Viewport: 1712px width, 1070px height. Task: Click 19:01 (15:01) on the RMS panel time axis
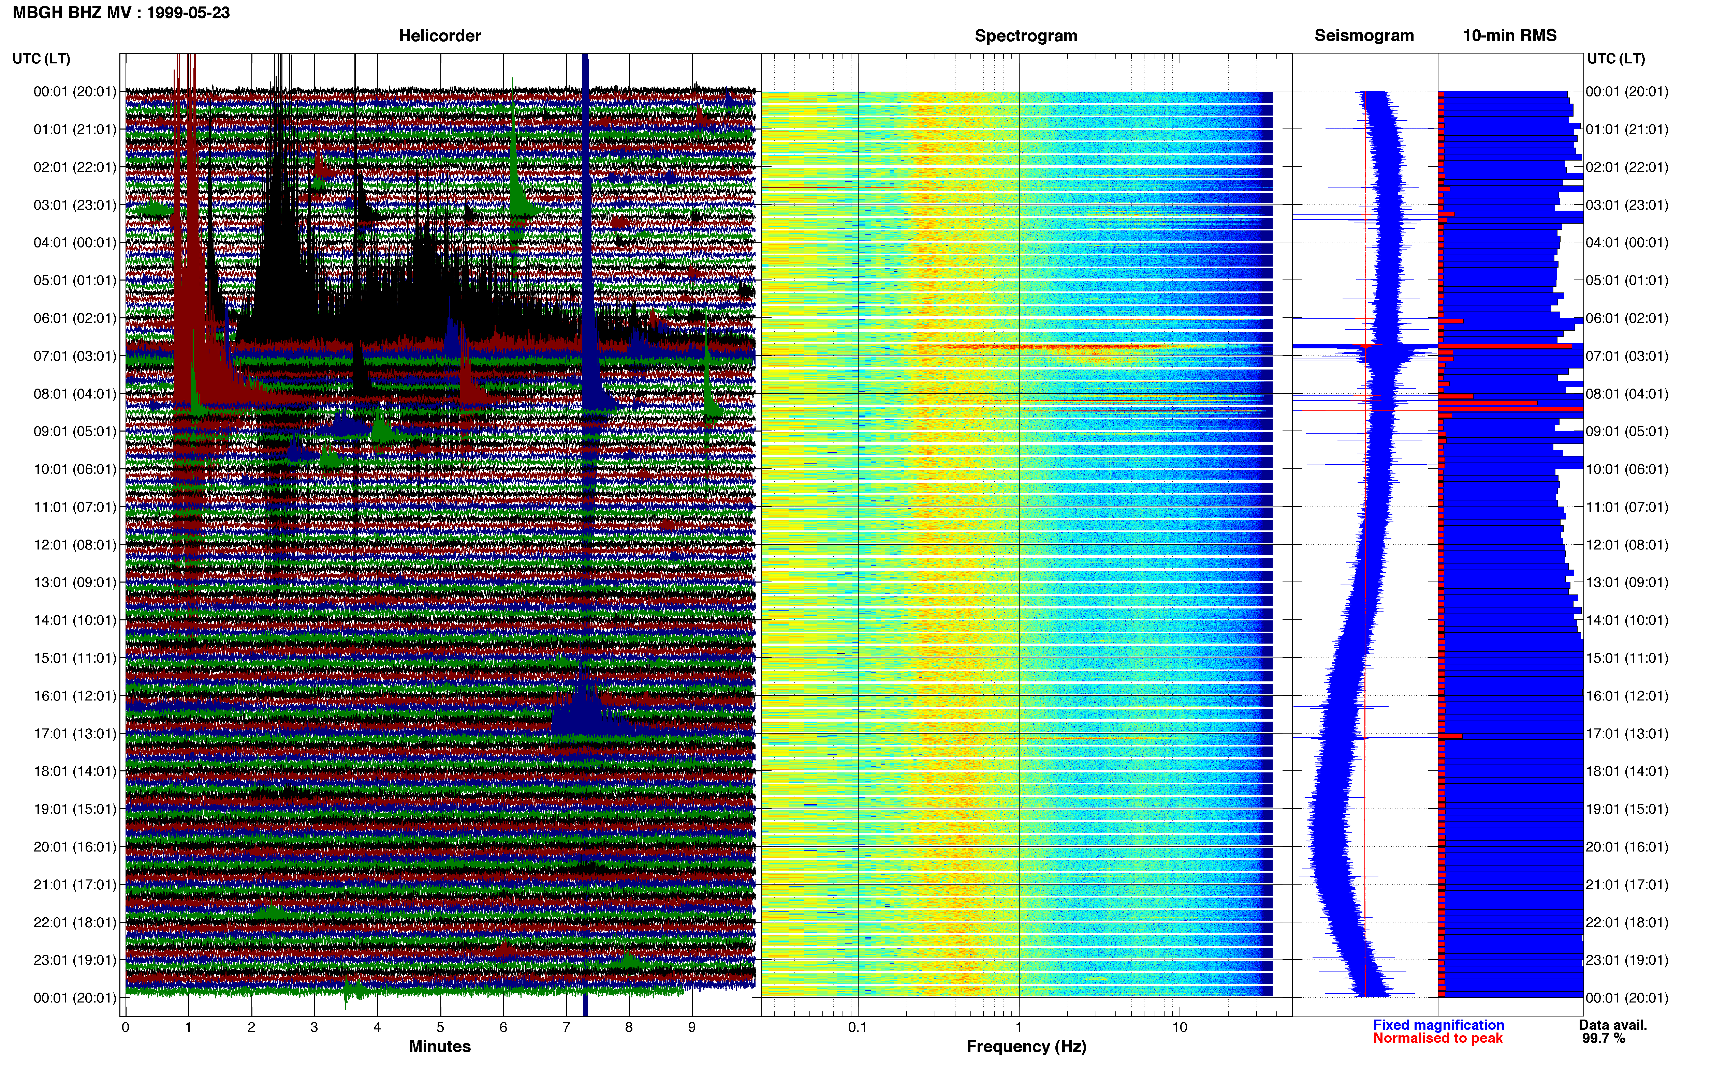coord(1627,809)
